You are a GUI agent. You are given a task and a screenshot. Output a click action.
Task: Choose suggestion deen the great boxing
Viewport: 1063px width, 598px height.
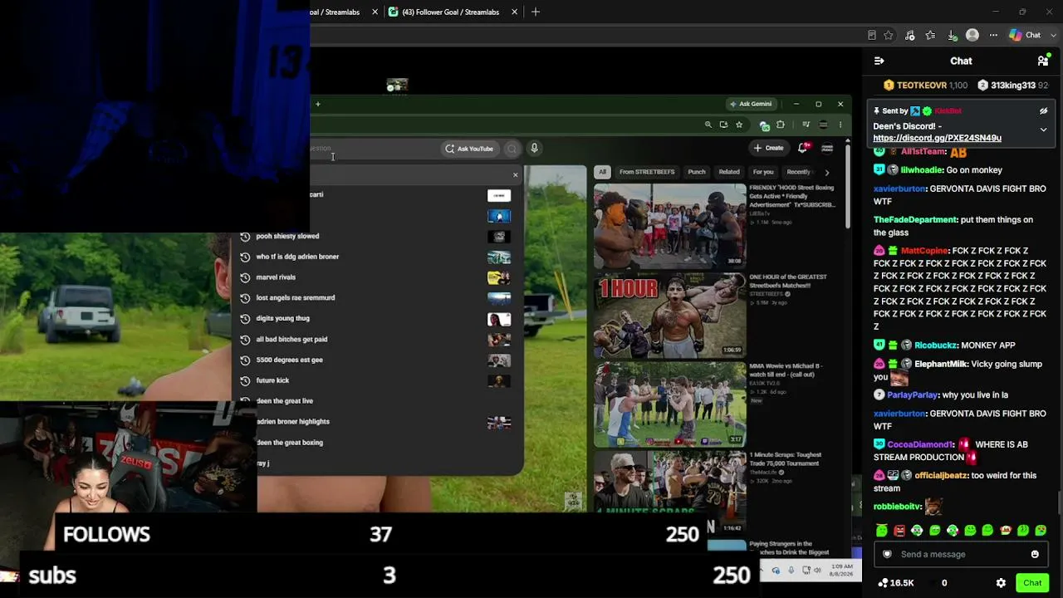(x=377, y=443)
